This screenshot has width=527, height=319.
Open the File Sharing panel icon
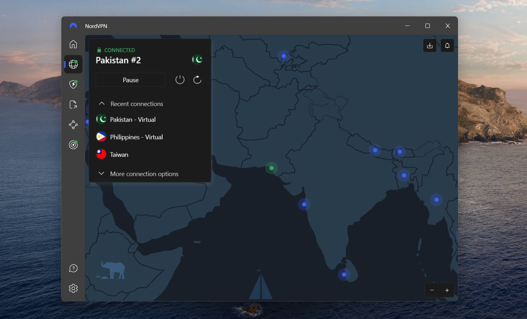point(73,104)
